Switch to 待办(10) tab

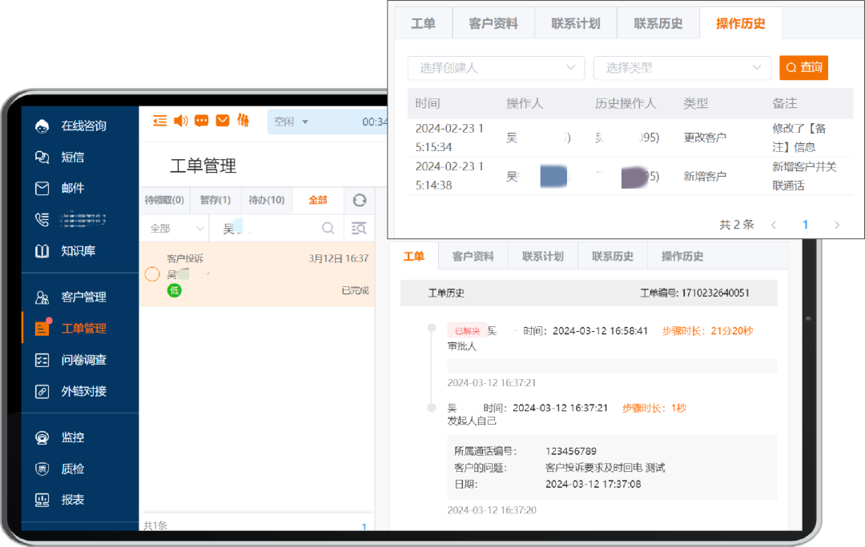[x=267, y=200]
